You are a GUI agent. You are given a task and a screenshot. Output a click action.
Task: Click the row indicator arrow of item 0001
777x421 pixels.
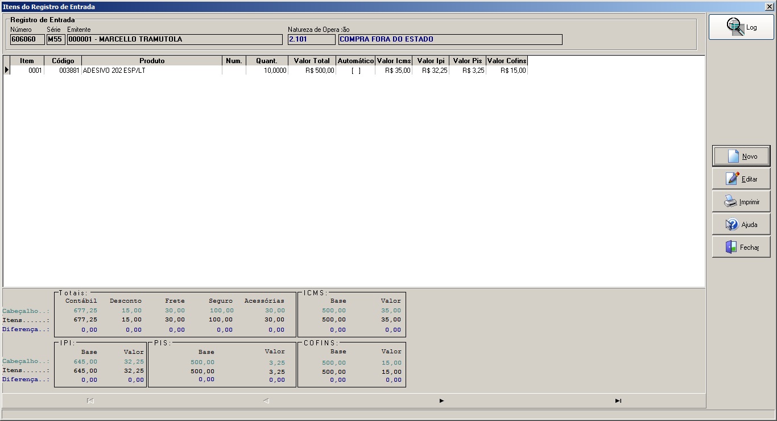pos(7,71)
